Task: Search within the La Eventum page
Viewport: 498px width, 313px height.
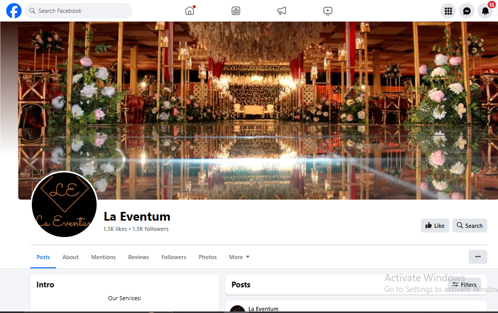Action: 469,225
